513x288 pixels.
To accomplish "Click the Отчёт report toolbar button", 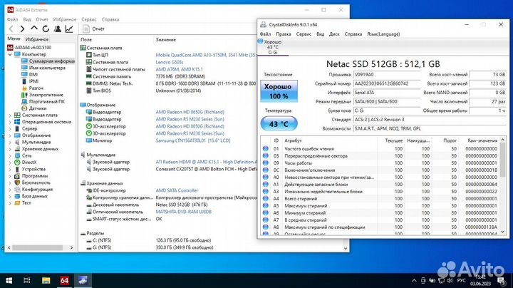I will tap(94, 29).
